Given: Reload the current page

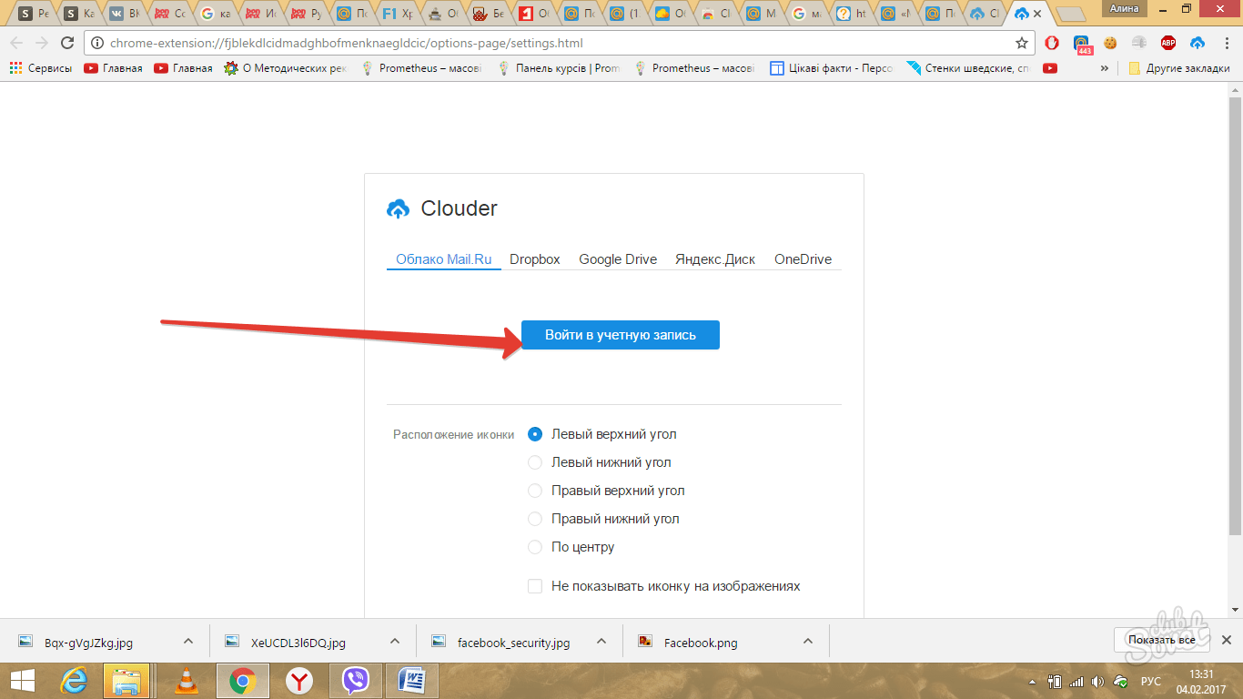Looking at the screenshot, I should [x=66, y=43].
